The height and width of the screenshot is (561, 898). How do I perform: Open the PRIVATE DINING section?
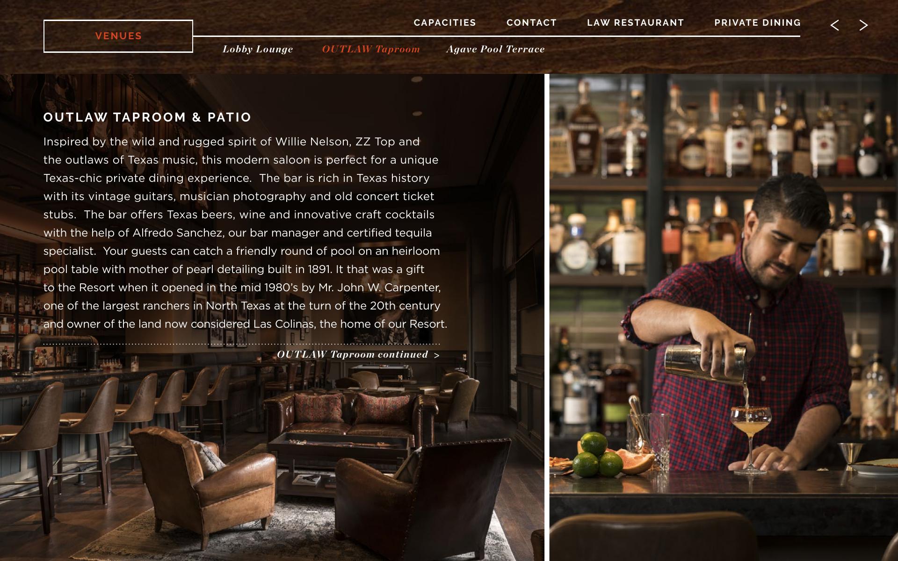click(x=757, y=22)
